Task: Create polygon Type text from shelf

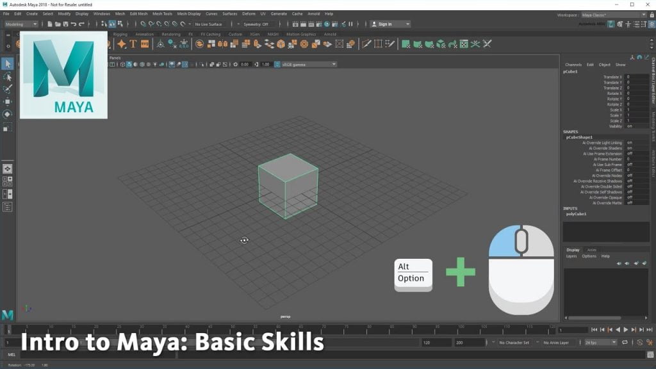Action: [x=133, y=44]
